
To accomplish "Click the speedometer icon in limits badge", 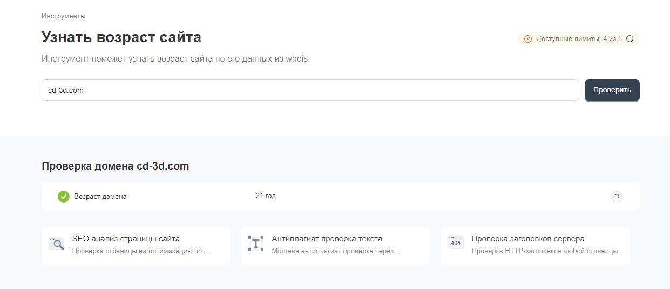I will (x=528, y=39).
